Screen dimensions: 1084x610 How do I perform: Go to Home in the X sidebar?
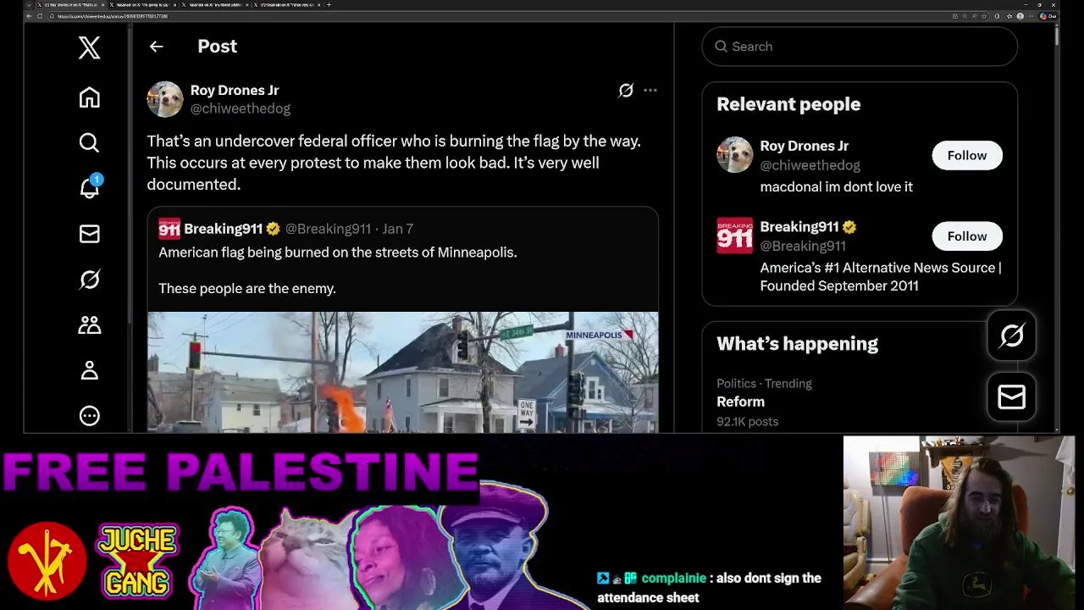[x=89, y=97]
